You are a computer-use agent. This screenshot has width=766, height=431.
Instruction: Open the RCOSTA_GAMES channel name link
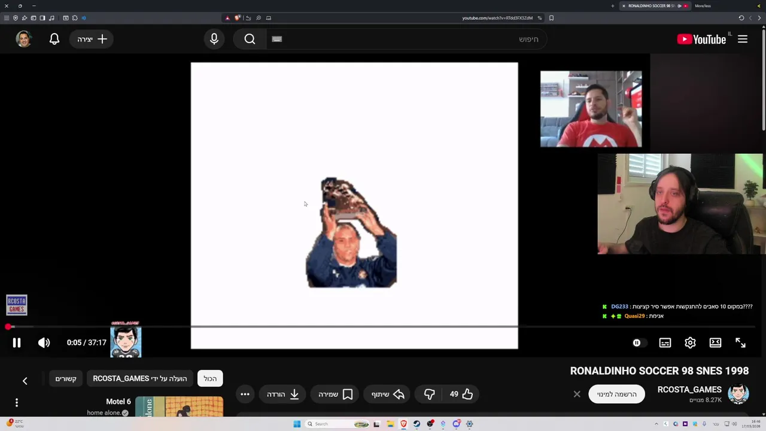point(689,390)
